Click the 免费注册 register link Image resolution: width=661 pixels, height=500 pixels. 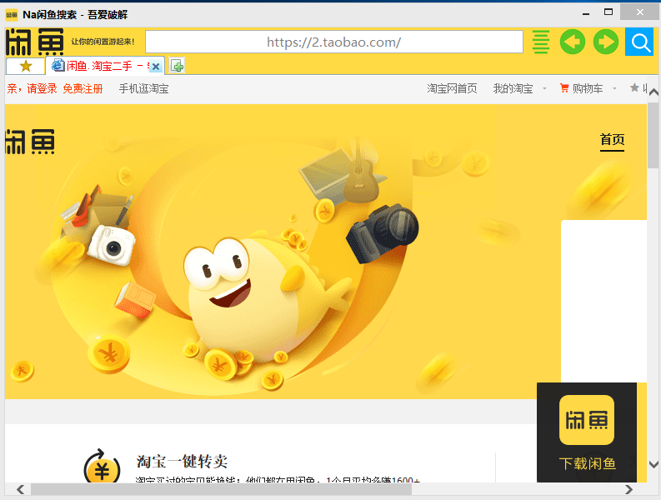pyautogui.click(x=83, y=88)
